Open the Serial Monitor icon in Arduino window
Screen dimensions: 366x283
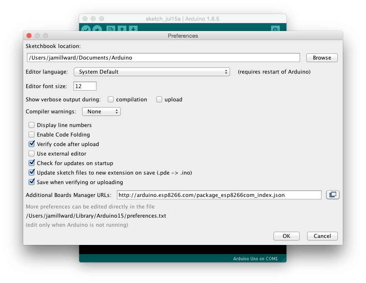(x=276, y=29)
